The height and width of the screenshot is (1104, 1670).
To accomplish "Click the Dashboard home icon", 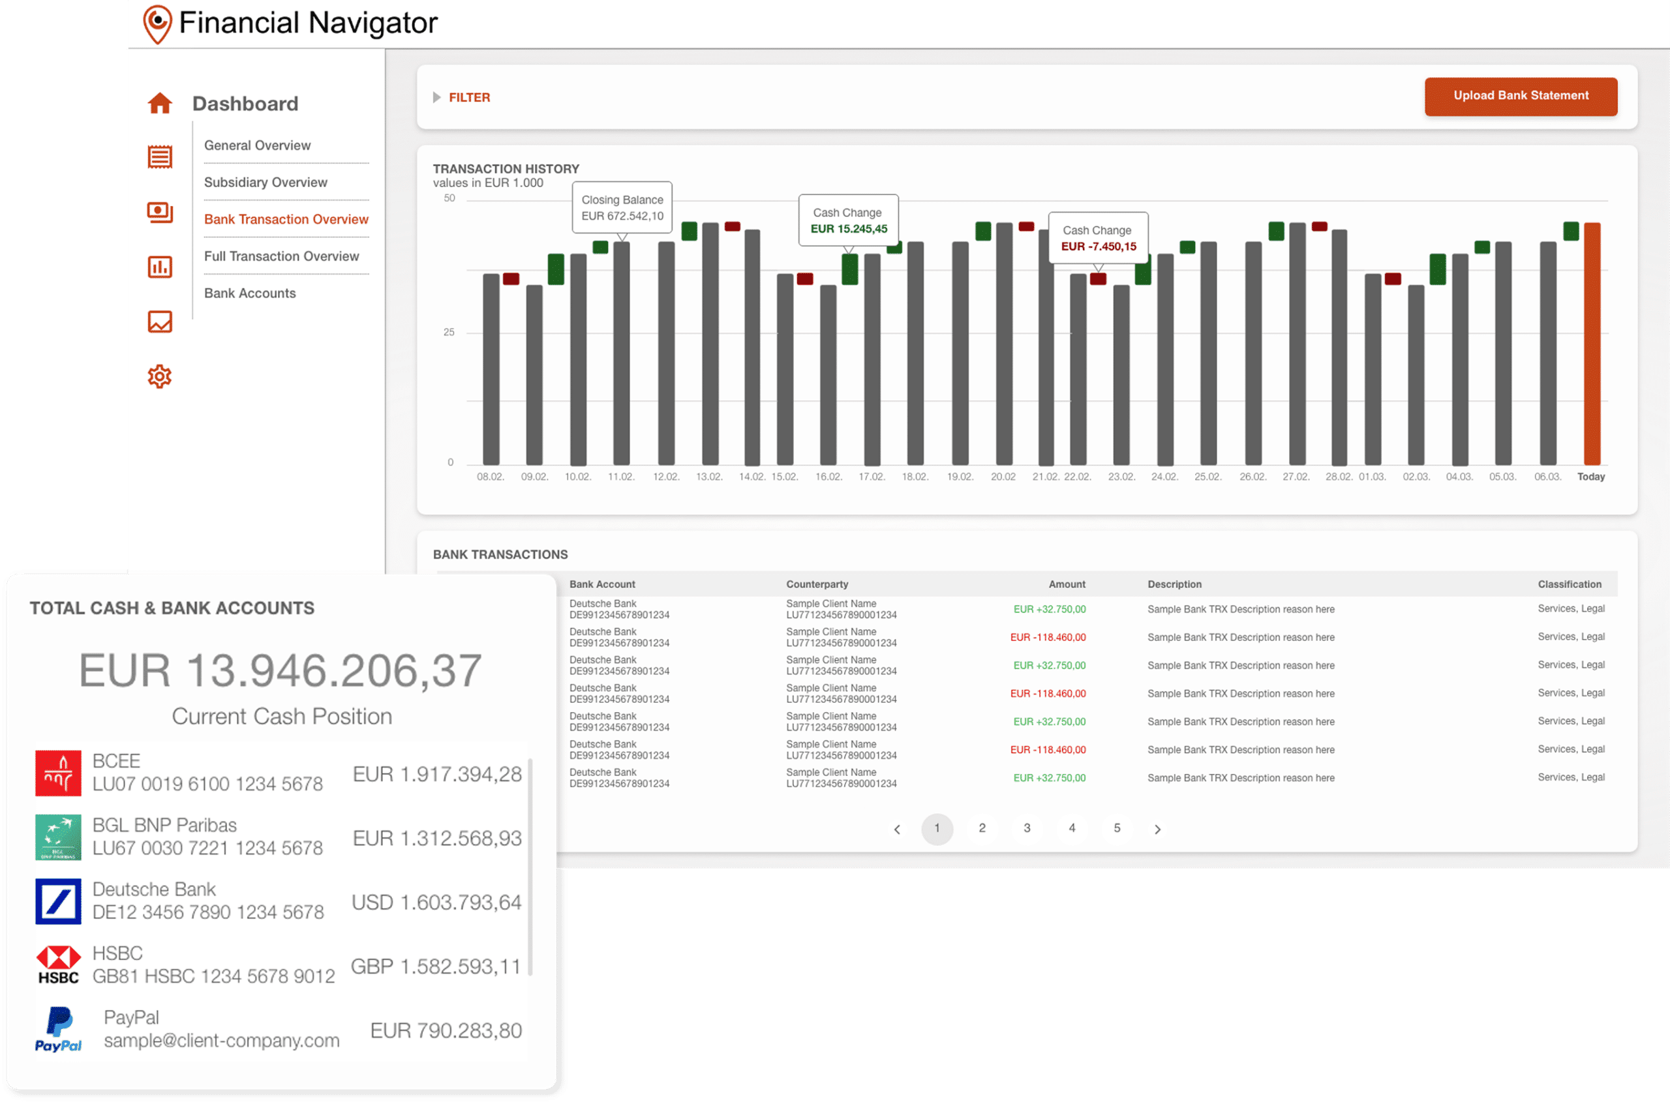I will click(160, 104).
